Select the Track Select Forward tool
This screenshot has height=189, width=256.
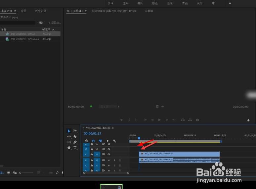[x=75, y=131]
